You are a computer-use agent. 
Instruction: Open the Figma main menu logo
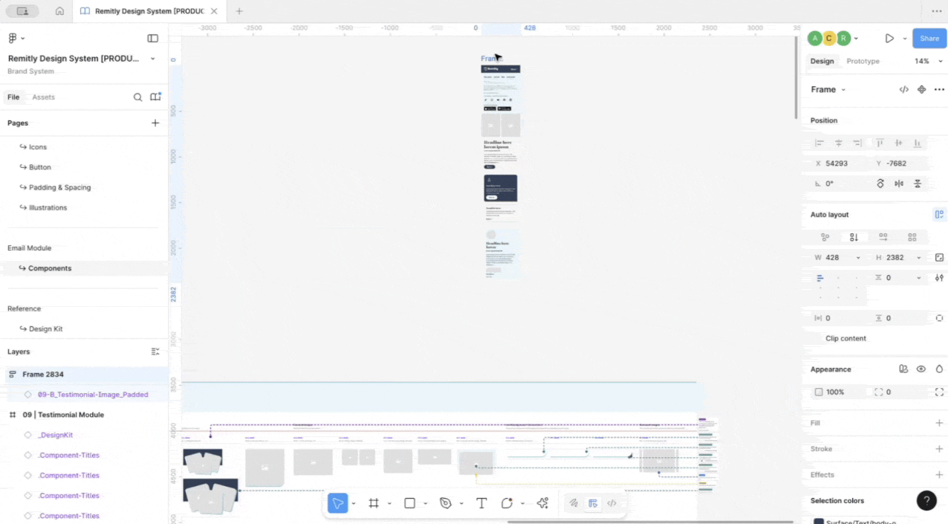13,38
